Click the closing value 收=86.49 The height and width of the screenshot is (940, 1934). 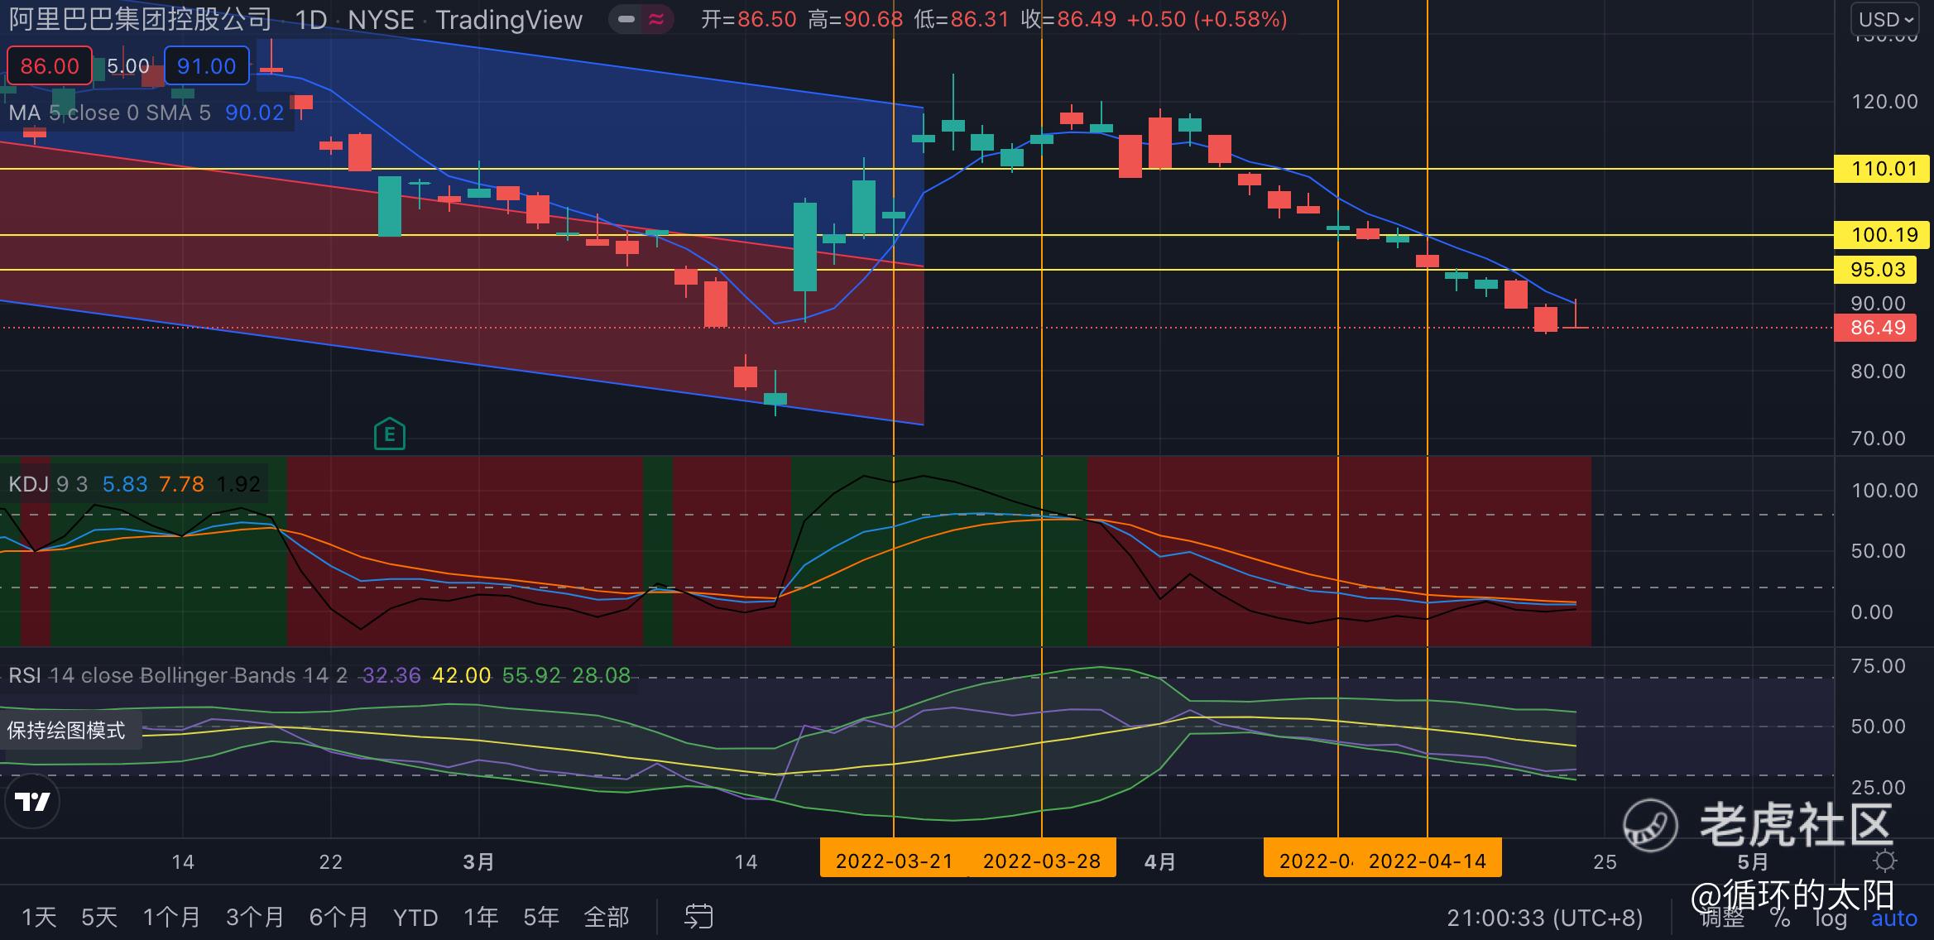pos(1068,19)
